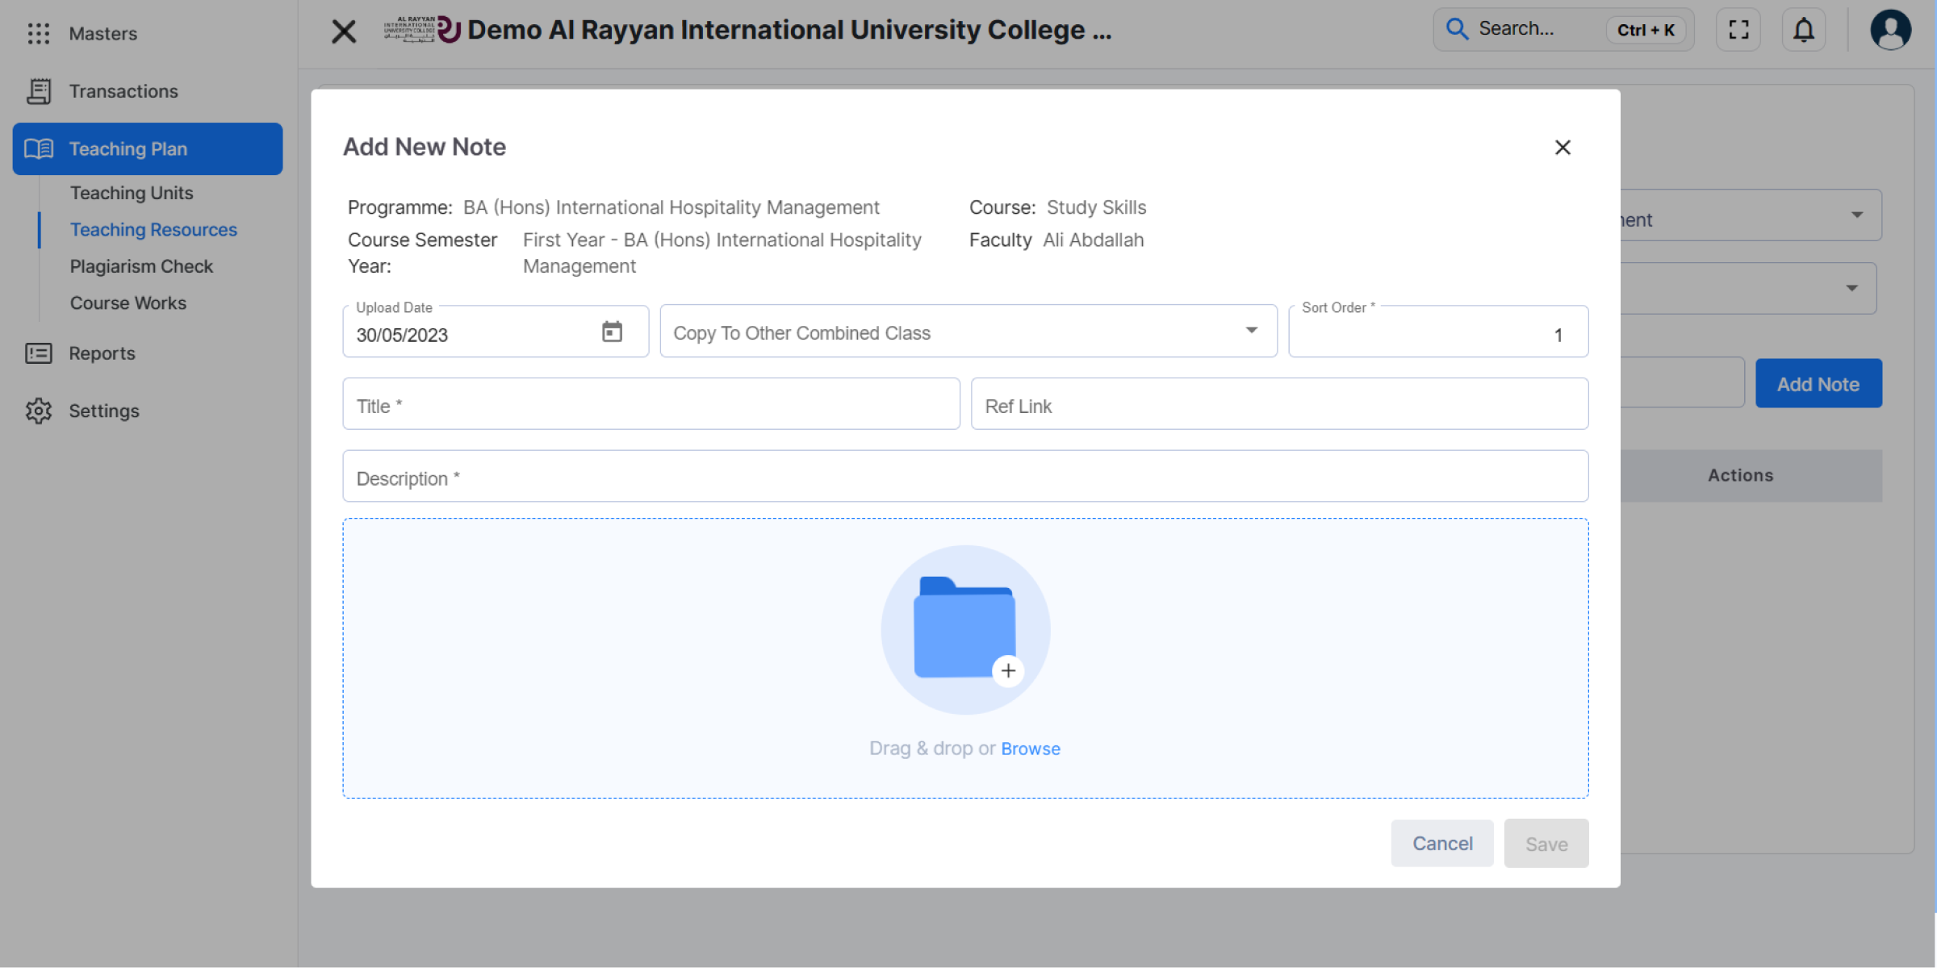
Task: Open the Upload Date calendar picker
Action: click(x=612, y=332)
